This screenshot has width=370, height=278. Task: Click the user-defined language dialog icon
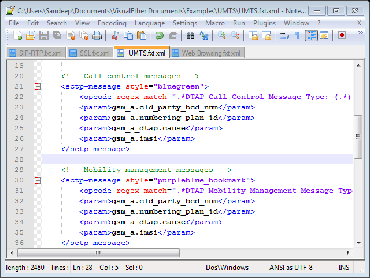pos(324,35)
